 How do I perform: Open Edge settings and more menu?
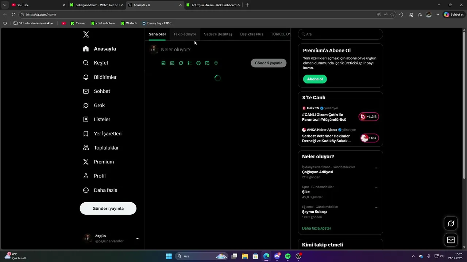(x=437, y=15)
